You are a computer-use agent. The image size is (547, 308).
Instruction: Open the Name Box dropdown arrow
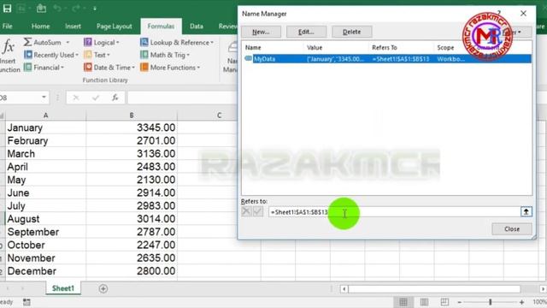pos(44,98)
